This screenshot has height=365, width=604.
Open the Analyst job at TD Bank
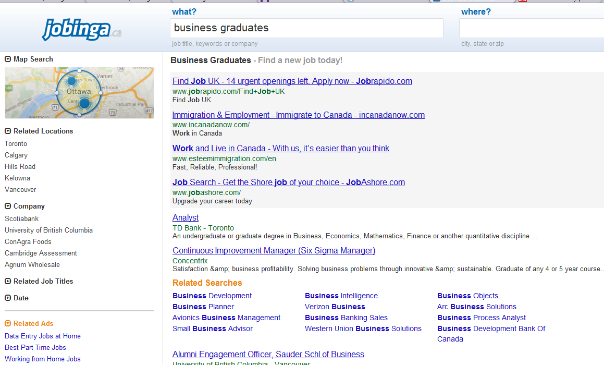coord(186,217)
